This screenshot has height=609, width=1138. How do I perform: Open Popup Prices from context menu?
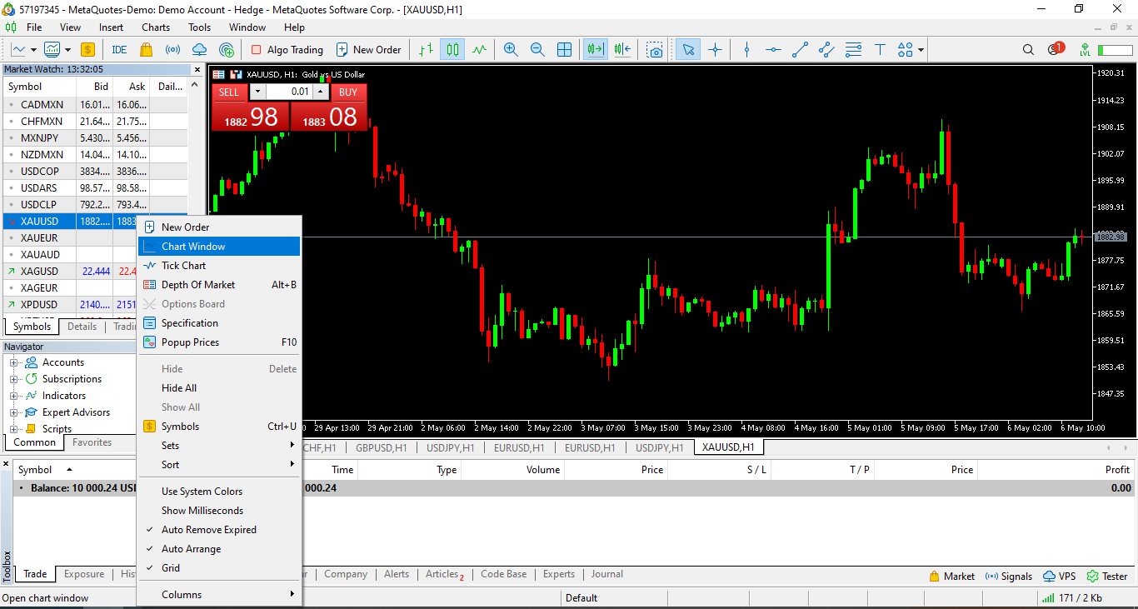[218, 342]
